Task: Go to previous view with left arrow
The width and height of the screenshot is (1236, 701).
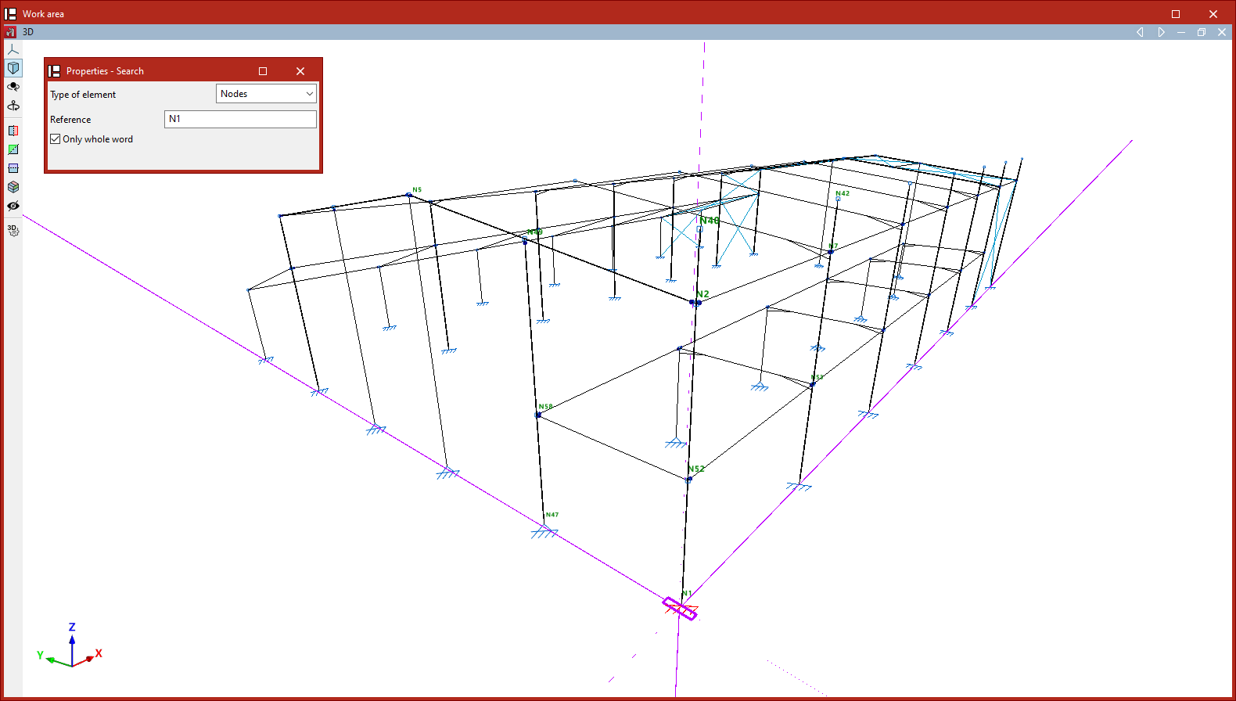Action: point(1140,32)
